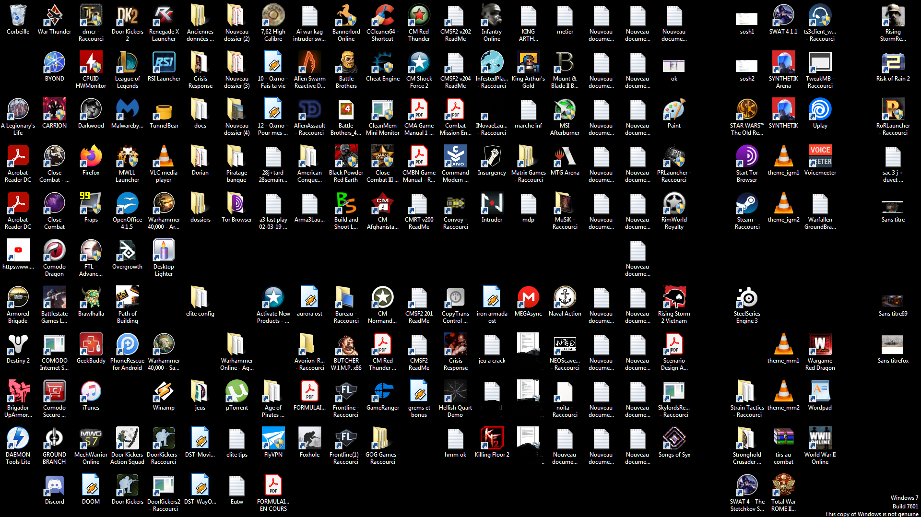Image resolution: width=921 pixels, height=518 pixels.
Task: Open the DAEMON Tools Lite icon
Action: [18, 446]
